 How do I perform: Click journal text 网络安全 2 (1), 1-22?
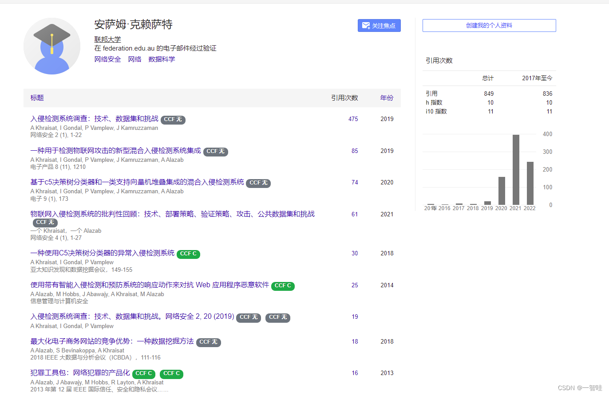56,135
